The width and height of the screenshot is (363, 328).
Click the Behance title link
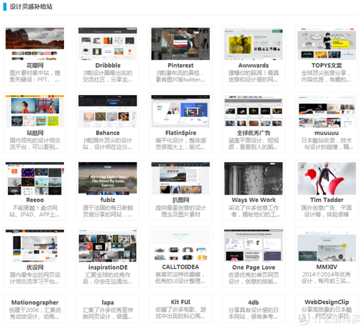pyautogui.click(x=108, y=133)
